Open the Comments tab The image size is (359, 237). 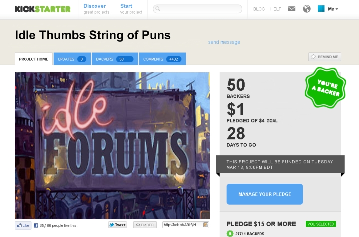(162, 59)
